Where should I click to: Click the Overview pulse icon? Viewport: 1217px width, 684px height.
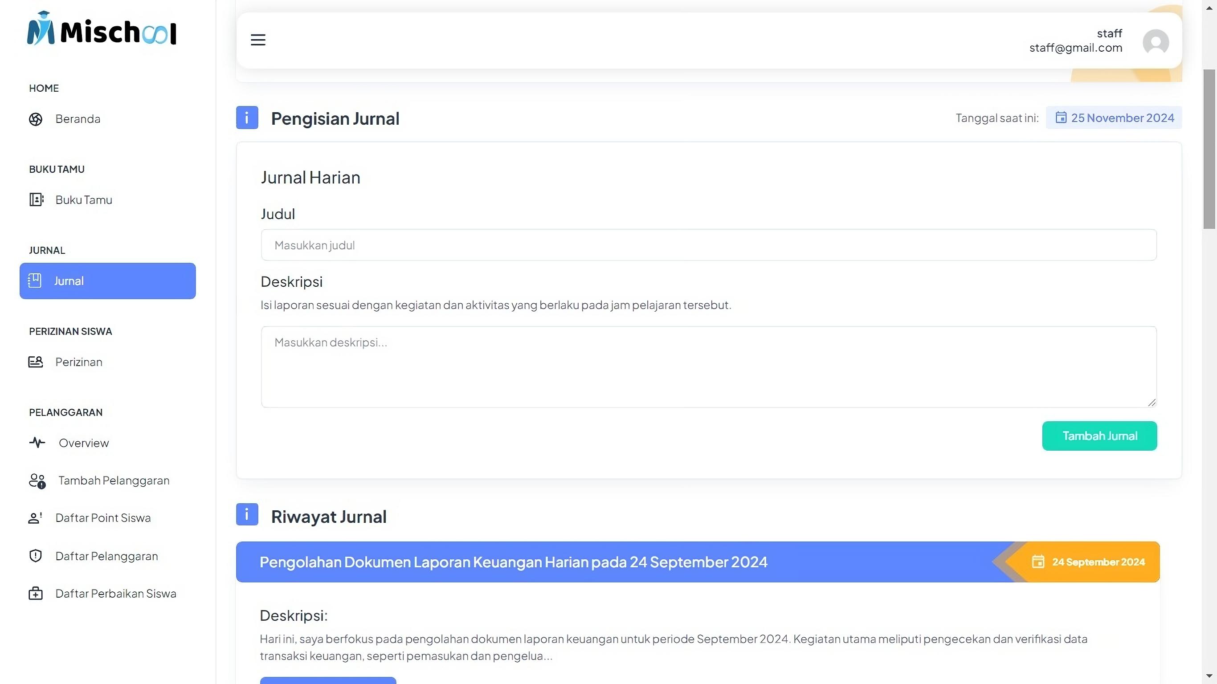(x=37, y=443)
